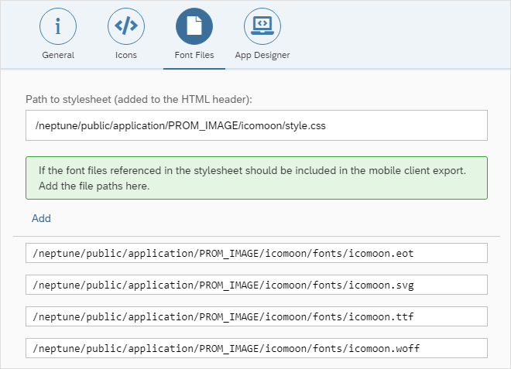Viewport: 511px width, 369px height.
Task: Select the Font Files tab label
Action: (x=194, y=55)
